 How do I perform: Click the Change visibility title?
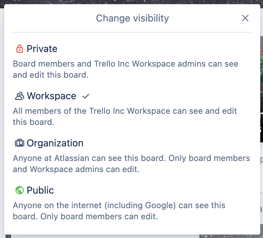pyautogui.click(x=132, y=18)
